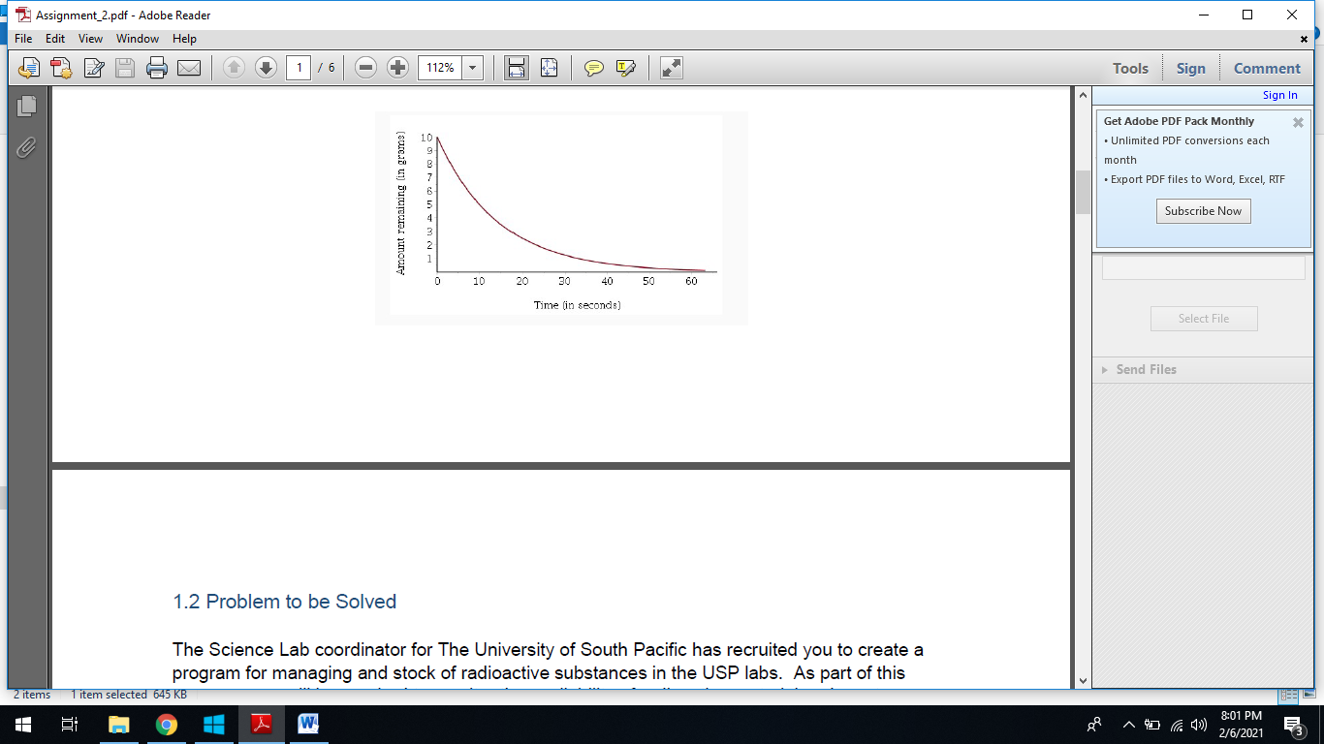This screenshot has width=1324, height=744.
Task: Save the PDF with the disk icon
Action: point(126,68)
